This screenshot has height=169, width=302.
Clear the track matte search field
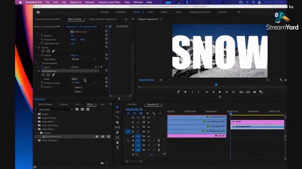[x=72, y=109]
